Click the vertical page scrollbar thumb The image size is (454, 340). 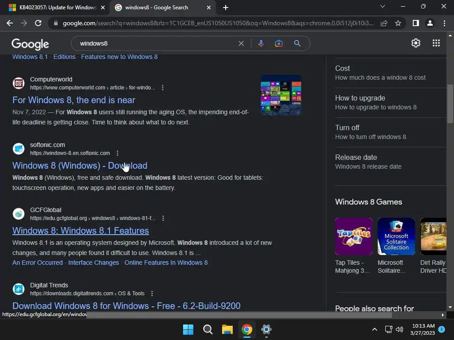pyautogui.click(x=450, y=104)
